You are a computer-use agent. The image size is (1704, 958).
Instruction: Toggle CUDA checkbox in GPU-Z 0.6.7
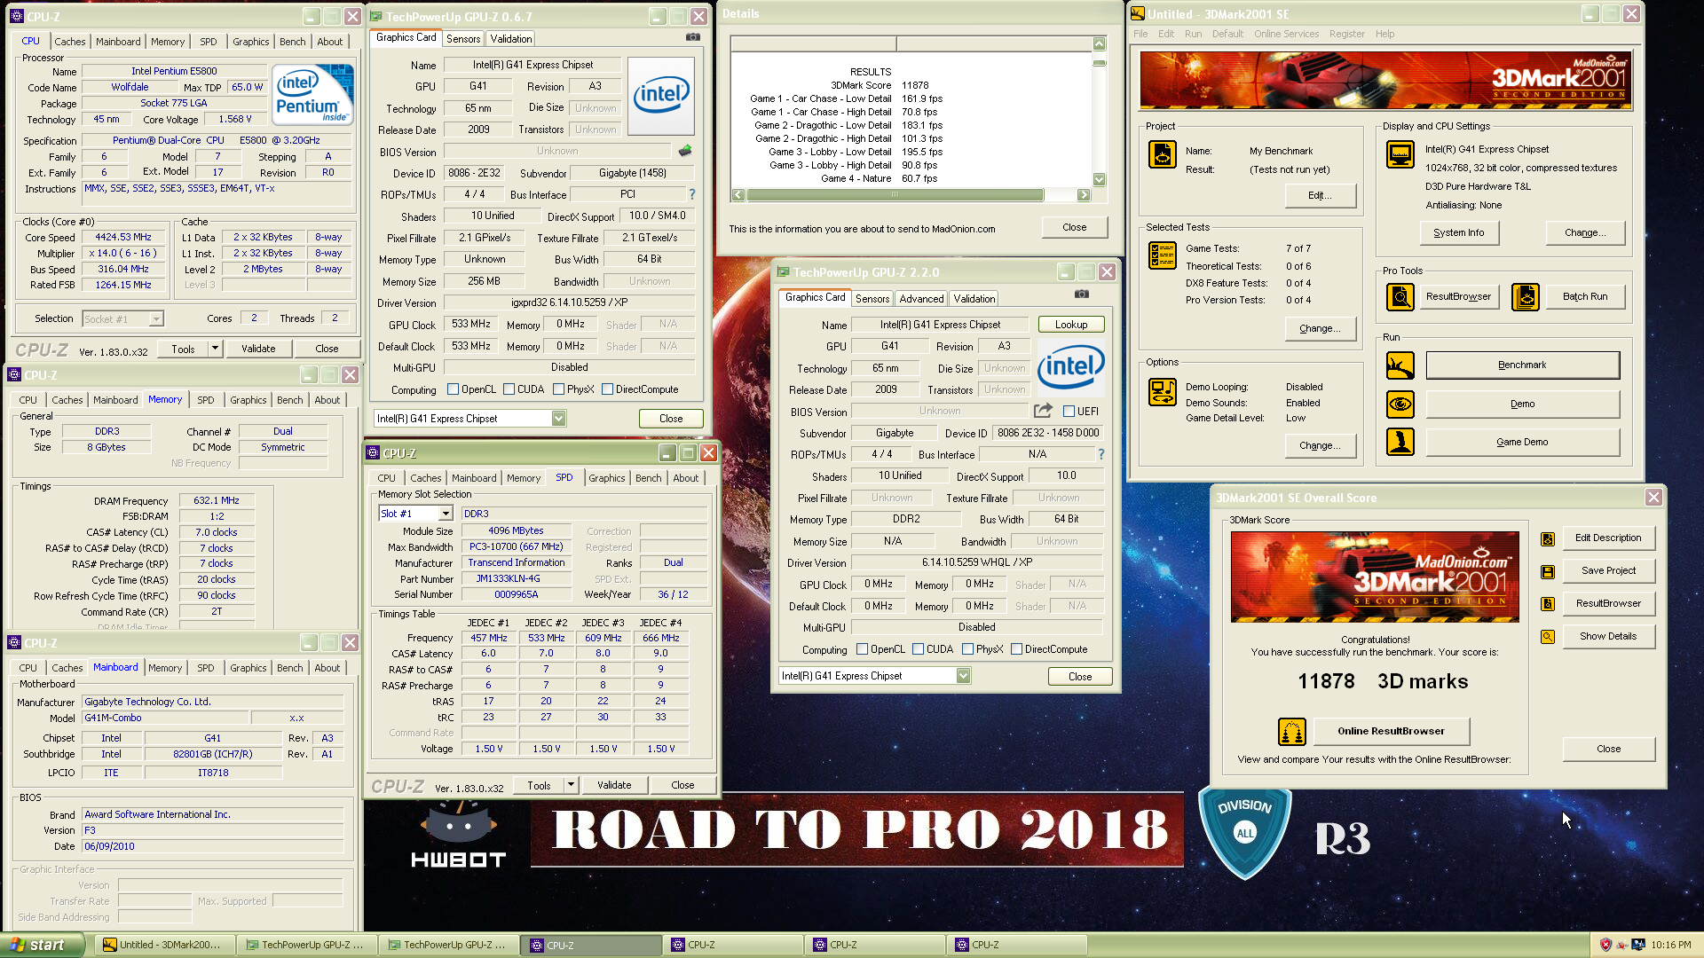(x=509, y=389)
